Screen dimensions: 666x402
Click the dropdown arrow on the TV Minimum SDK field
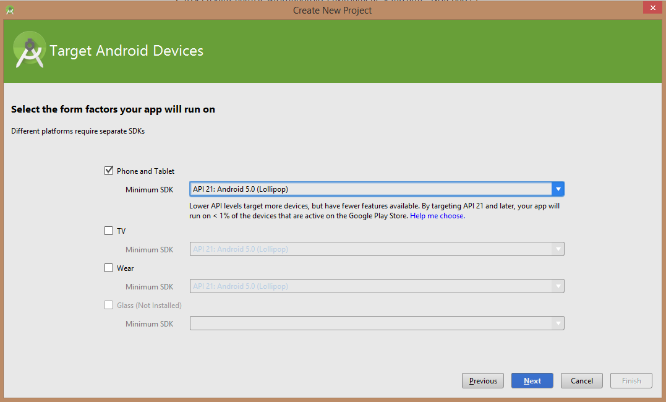point(558,249)
